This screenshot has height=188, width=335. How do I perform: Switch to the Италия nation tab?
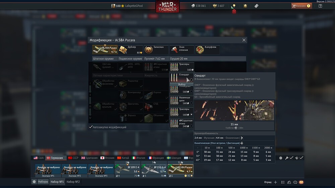[x=138, y=158]
